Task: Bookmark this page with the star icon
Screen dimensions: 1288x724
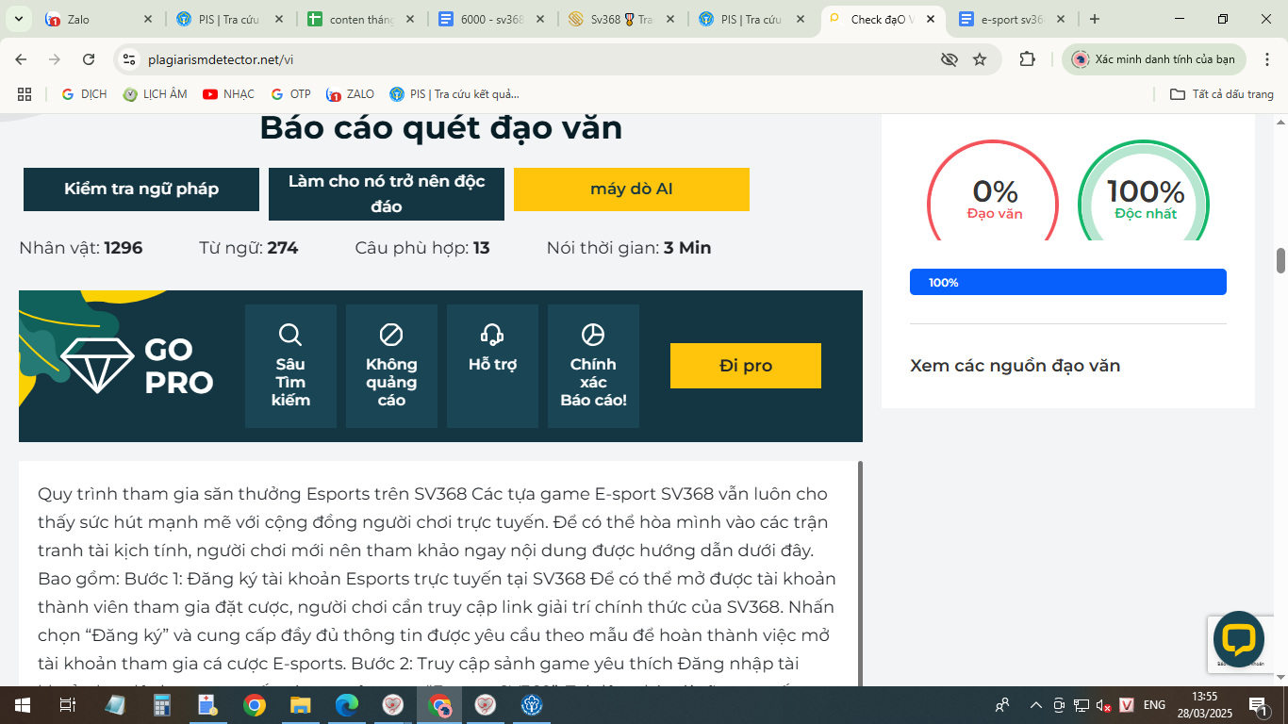Action: pyautogui.click(x=980, y=59)
